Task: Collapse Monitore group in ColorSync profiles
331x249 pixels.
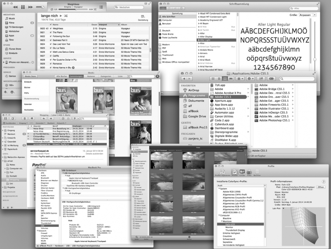Action: pyautogui.click(x=222, y=221)
